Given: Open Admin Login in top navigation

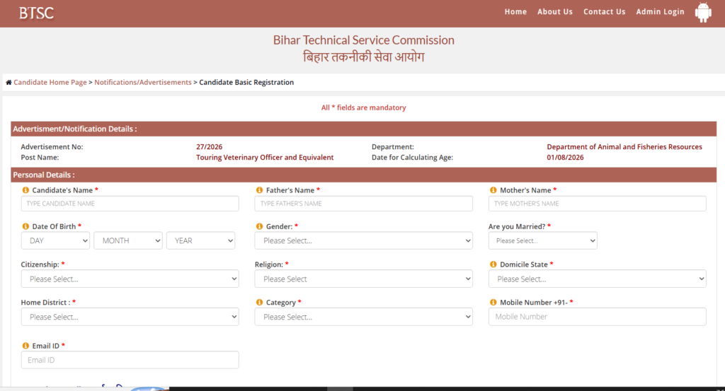Looking at the screenshot, I should (660, 12).
